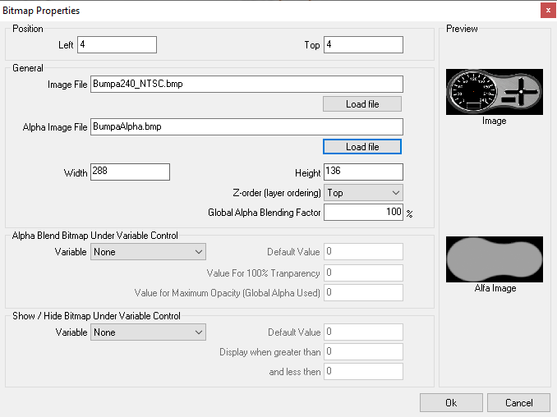557x417 pixels.
Task: Click the Display when greater than field
Action: pyautogui.click(x=363, y=352)
